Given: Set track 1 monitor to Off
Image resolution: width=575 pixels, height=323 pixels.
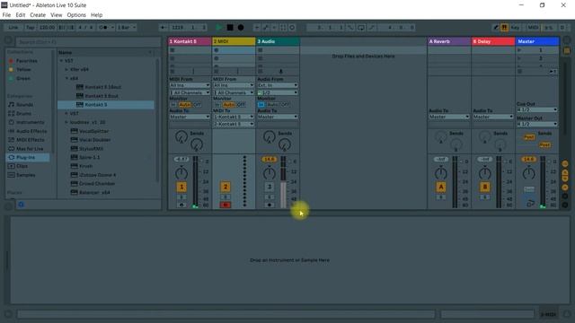Looking at the screenshot, I should click(198, 105).
